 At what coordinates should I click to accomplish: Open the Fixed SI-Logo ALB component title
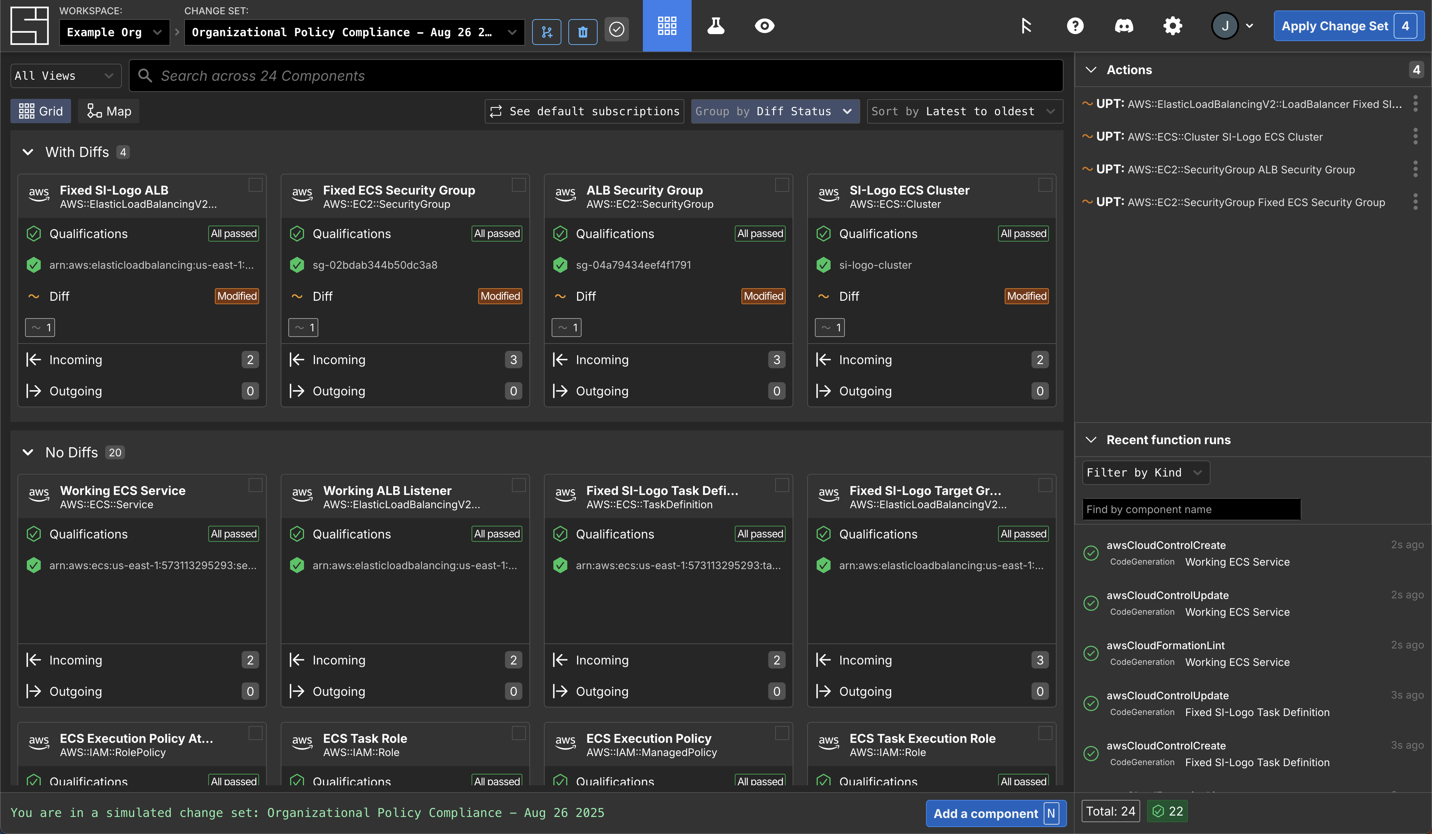pos(114,190)
